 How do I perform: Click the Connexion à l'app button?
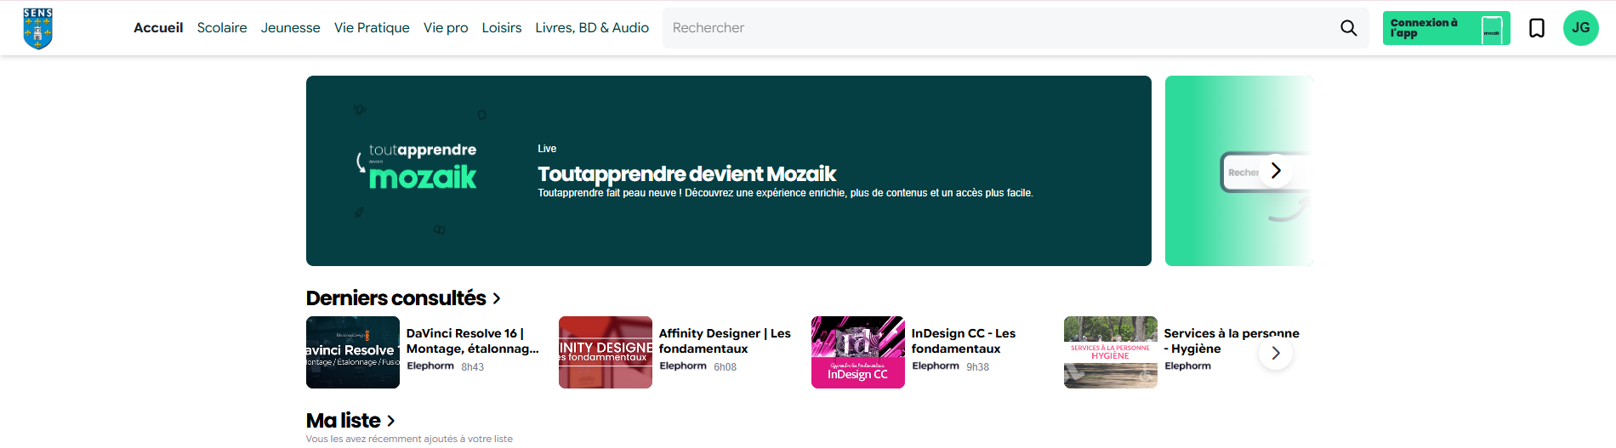1447,28
